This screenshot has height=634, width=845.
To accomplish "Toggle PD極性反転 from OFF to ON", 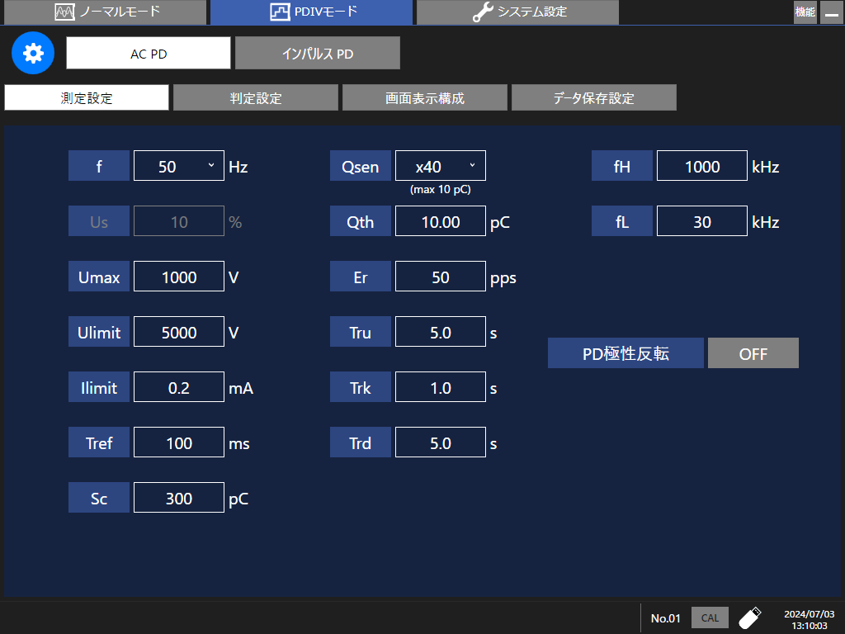I will (753, 352).
